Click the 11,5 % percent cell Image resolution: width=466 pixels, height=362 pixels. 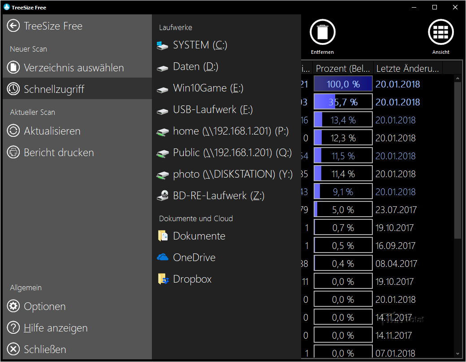pyautogui.click(x=343, y=156)
